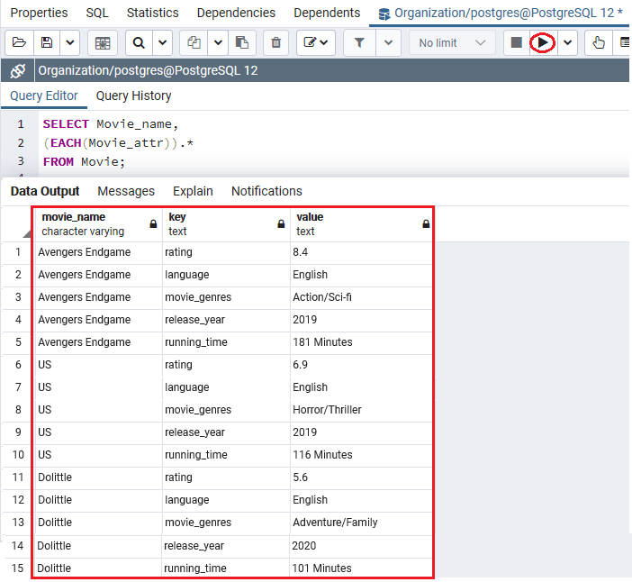The image size is (632, 582).
Task: Click the lock icon on value column
Action: point(426,223)
